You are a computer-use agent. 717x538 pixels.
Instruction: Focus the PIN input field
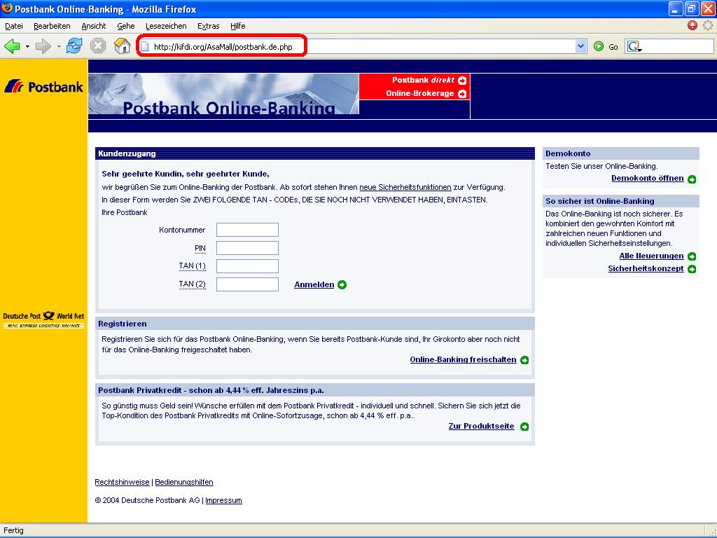tap(247, 248)
